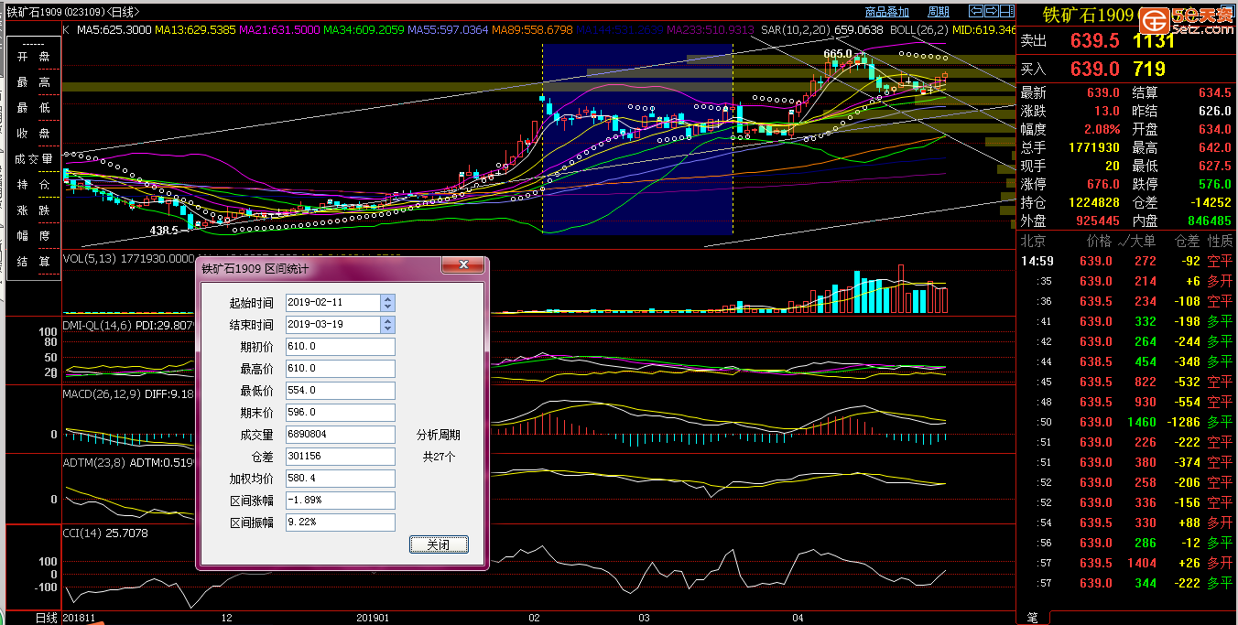
Task: Click the 性质 column header in tick list
Action: pyautogui.click(x=1221, y=241)
